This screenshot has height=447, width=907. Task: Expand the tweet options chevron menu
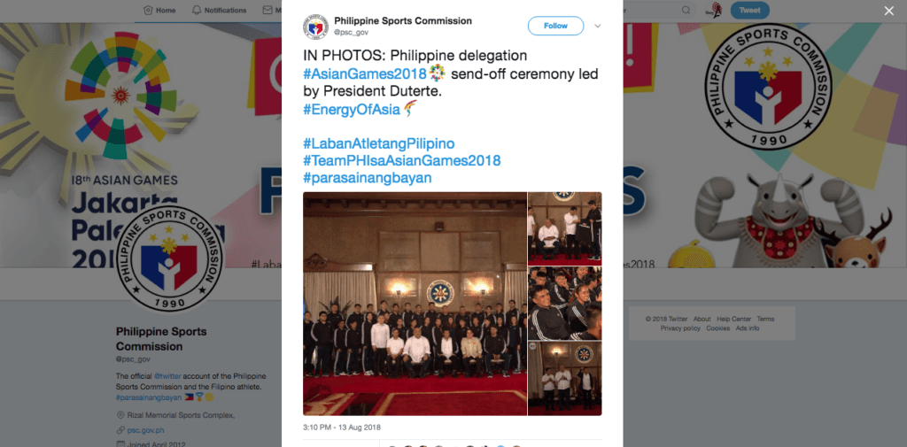[x=598, y=26]
